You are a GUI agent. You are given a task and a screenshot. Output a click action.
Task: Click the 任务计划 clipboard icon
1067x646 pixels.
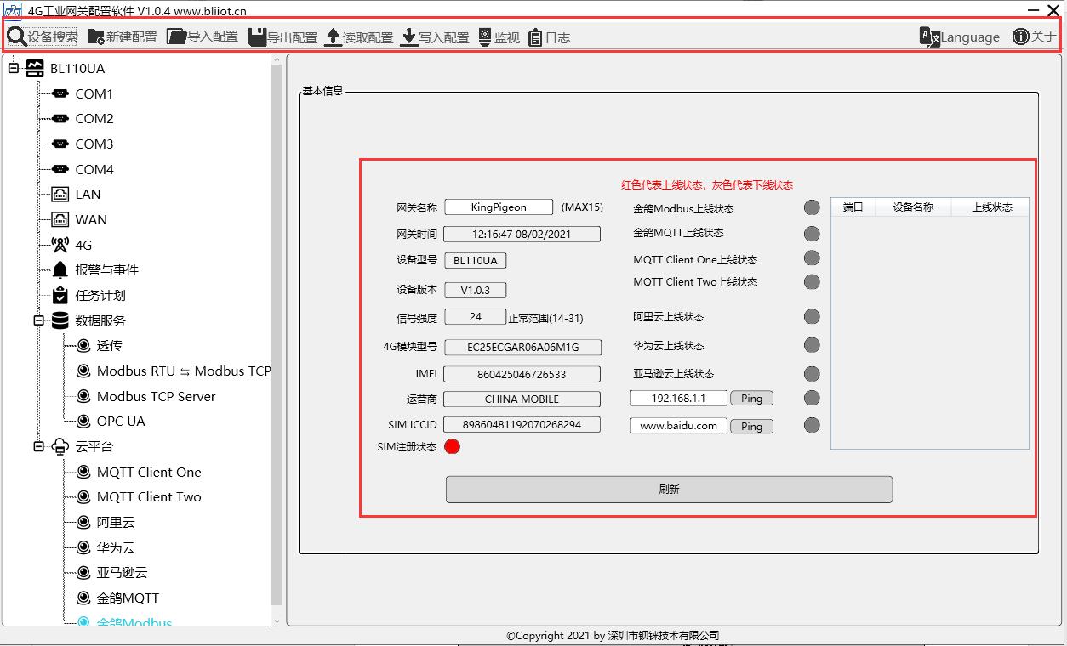click(x=60, y=296)
